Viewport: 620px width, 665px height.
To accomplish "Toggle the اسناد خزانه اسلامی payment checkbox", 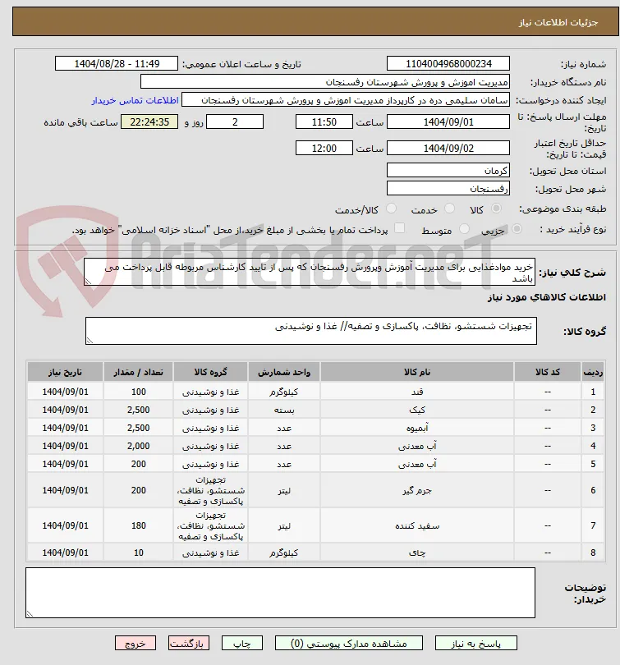I will click(399, 228).
